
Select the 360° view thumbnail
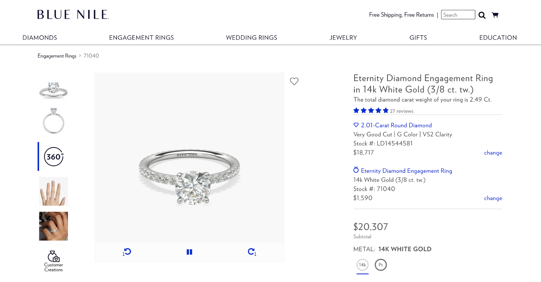click(x=54, y=157)
